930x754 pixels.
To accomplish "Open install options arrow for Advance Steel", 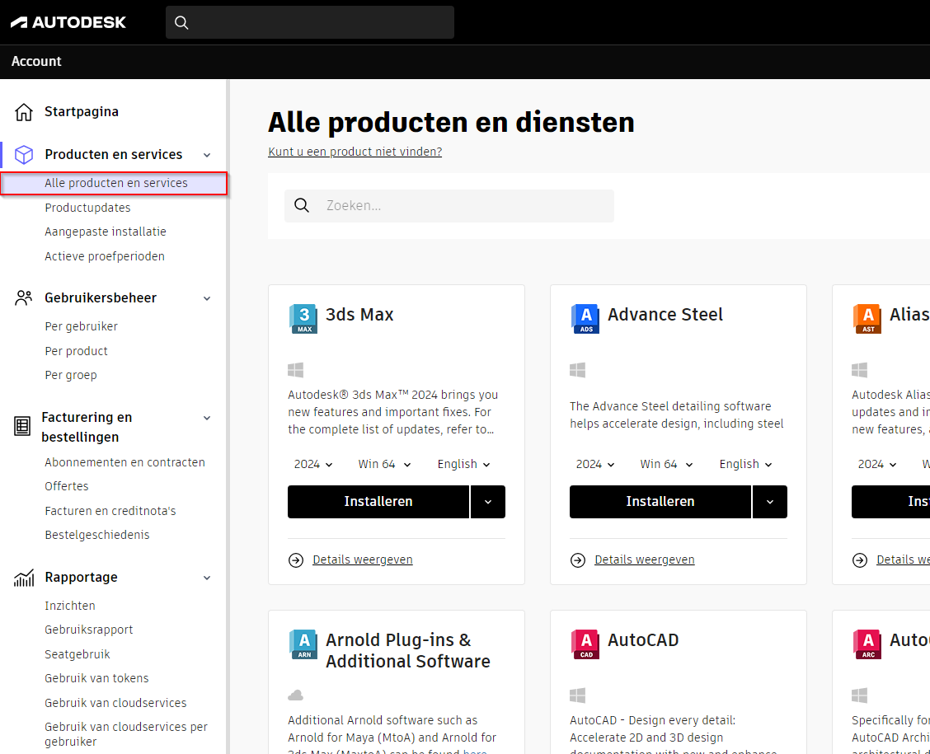I will click(x=770, y=502).
